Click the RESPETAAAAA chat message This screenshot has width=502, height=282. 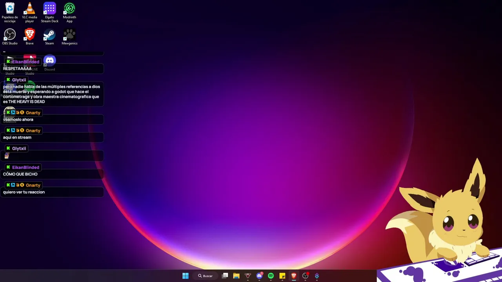tap(17, 69)
